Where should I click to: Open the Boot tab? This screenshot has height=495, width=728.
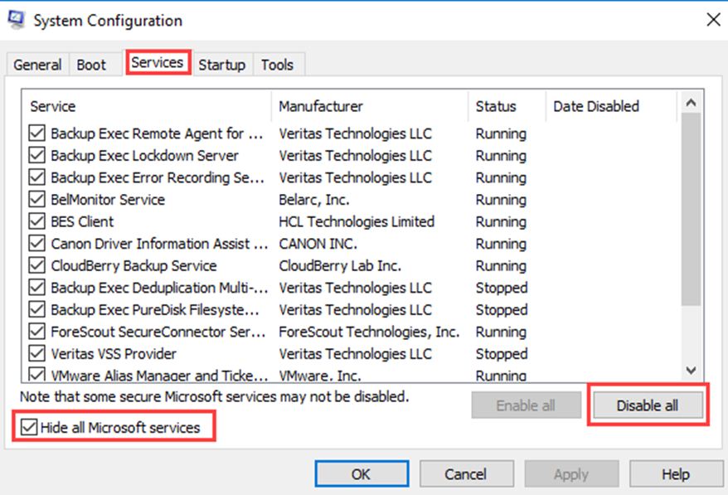91,65
